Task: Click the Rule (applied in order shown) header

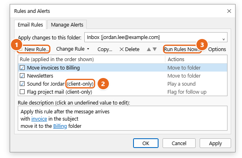Action: click(92, 59)
